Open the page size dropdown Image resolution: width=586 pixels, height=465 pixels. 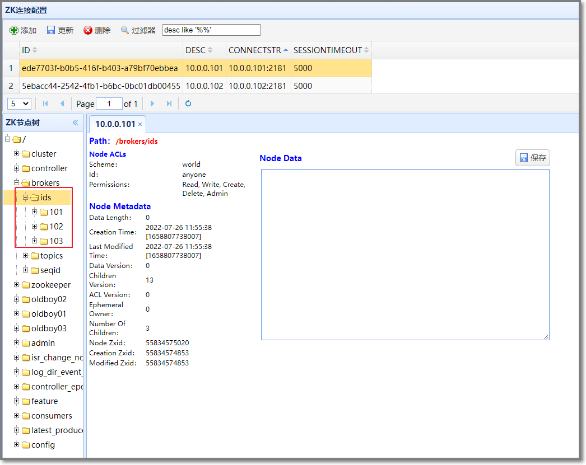click(x=19, y=104)
